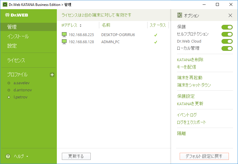
Task: Click the キーを配信 link
Action: (x=186, y=67)
